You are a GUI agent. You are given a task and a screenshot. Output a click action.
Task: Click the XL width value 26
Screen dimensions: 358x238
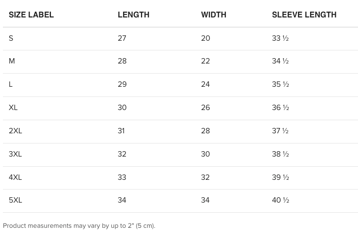[x=205, y=108]
